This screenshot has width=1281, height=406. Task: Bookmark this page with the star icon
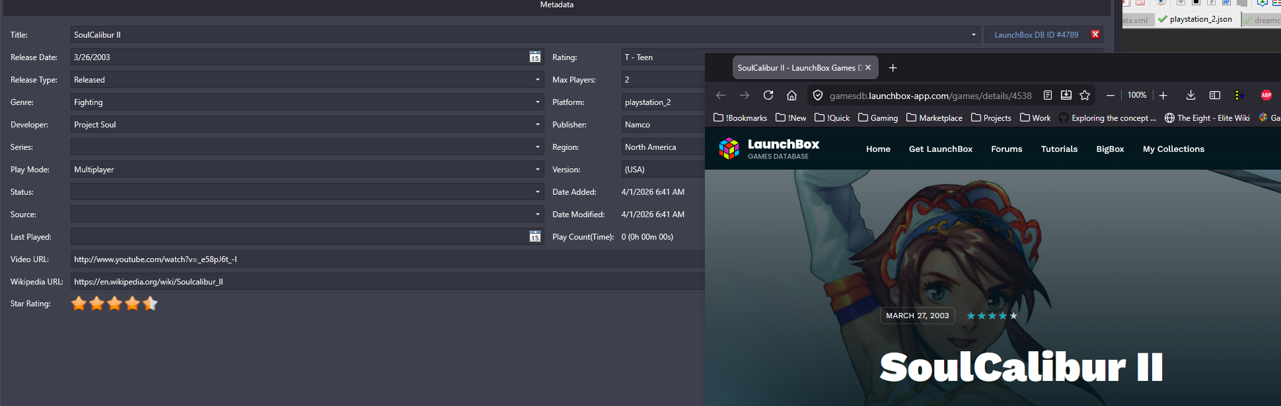pos(1085,96)
